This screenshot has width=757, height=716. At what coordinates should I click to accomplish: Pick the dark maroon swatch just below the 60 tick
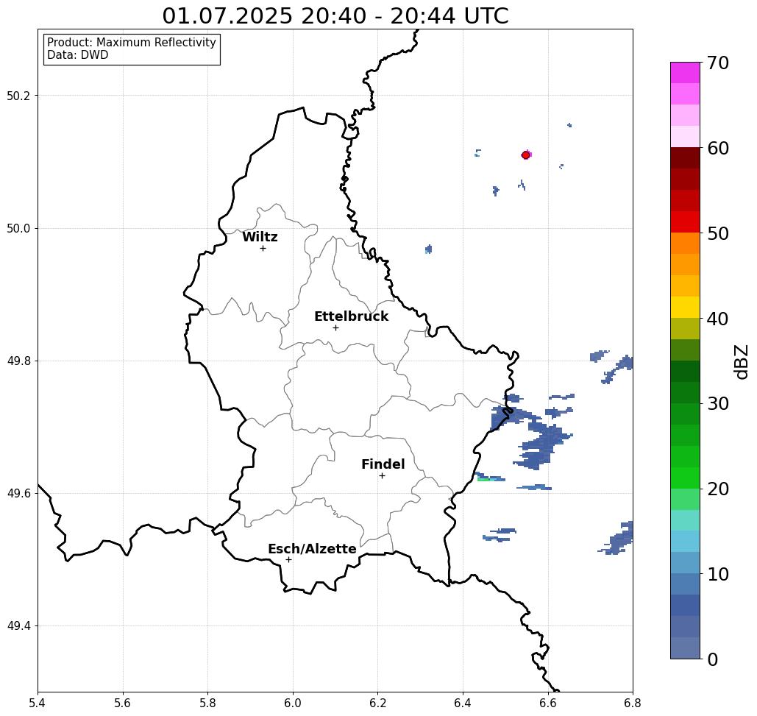[685, 158]
